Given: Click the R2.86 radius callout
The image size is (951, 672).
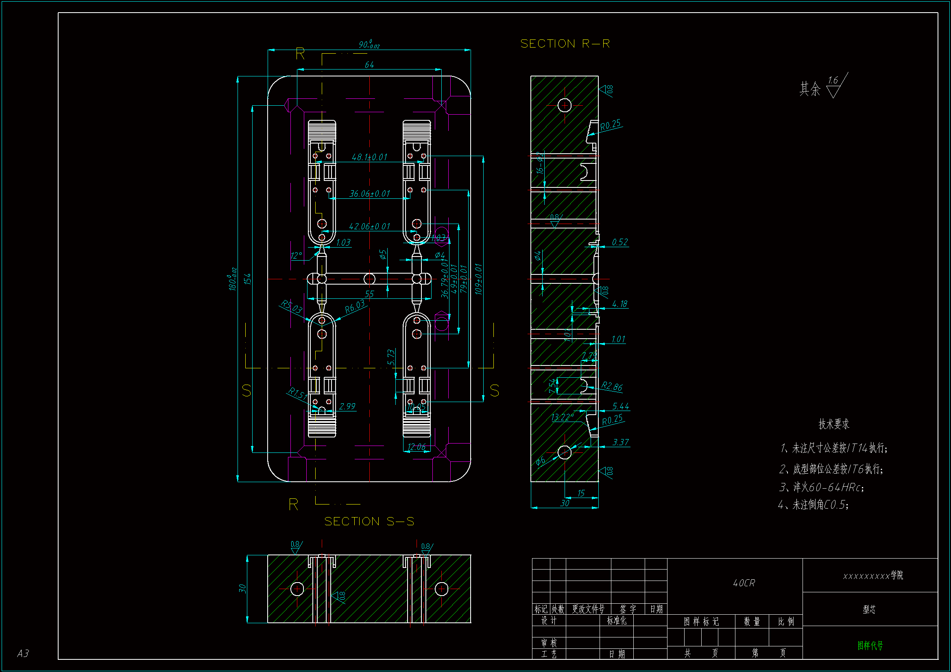Looking at the screenshot, I should (612, 387).
